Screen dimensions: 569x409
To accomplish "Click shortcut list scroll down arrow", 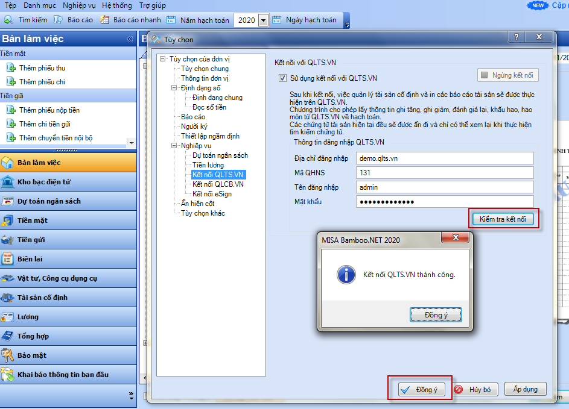I will point(132,143).
